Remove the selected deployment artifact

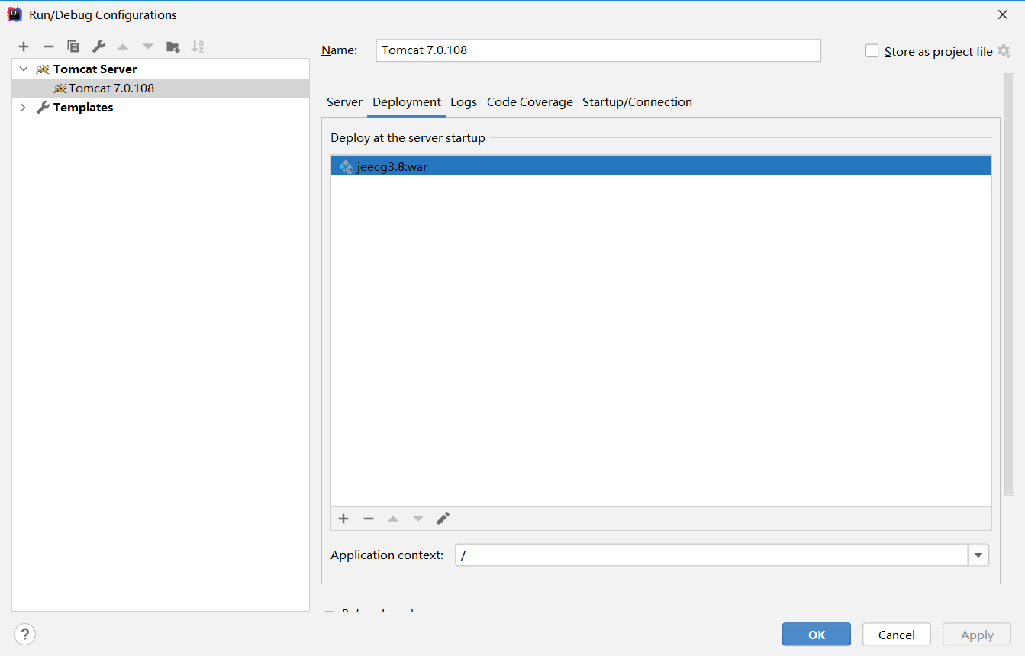(369, 519)
